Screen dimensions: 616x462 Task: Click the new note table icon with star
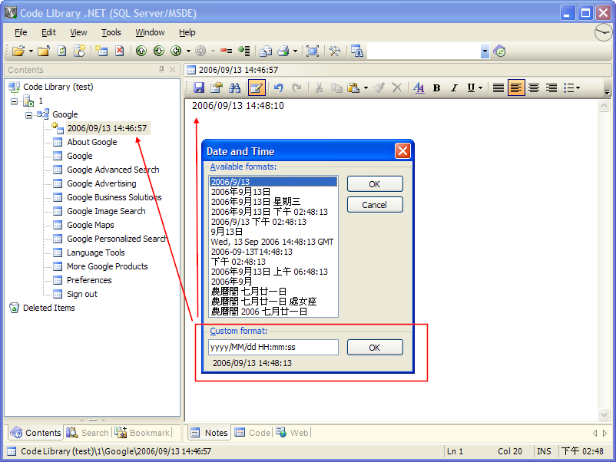[x=101, y=51]
